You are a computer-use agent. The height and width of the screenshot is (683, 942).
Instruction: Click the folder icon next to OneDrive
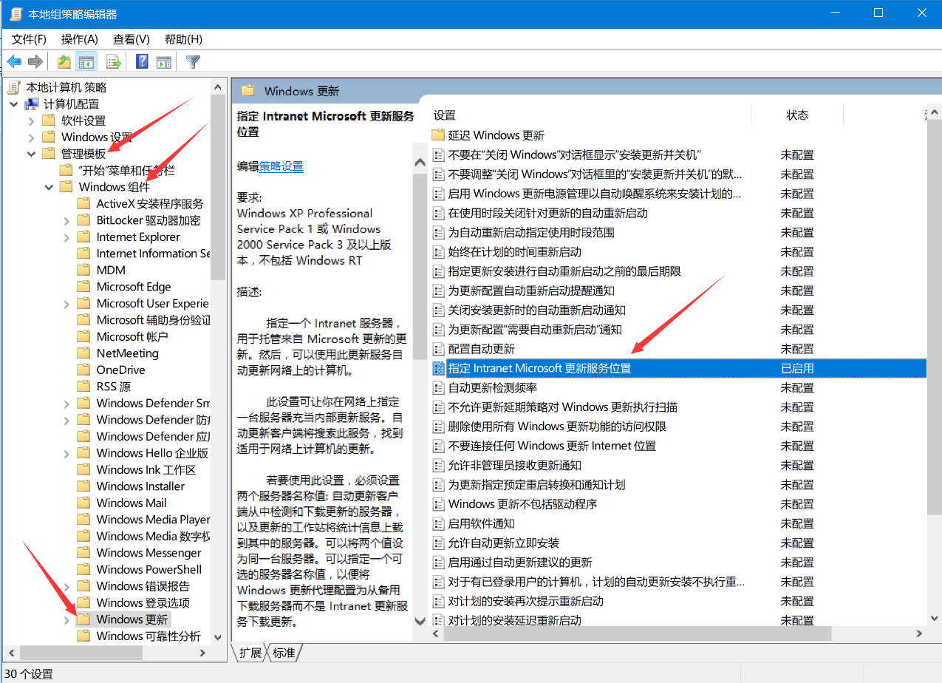(x=83, y=370)
